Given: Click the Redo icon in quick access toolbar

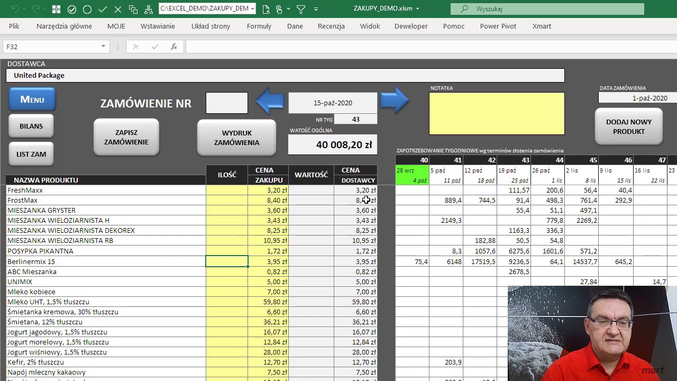Looking at the screenshot, I should pyautogui.click(x=36, y=9).
